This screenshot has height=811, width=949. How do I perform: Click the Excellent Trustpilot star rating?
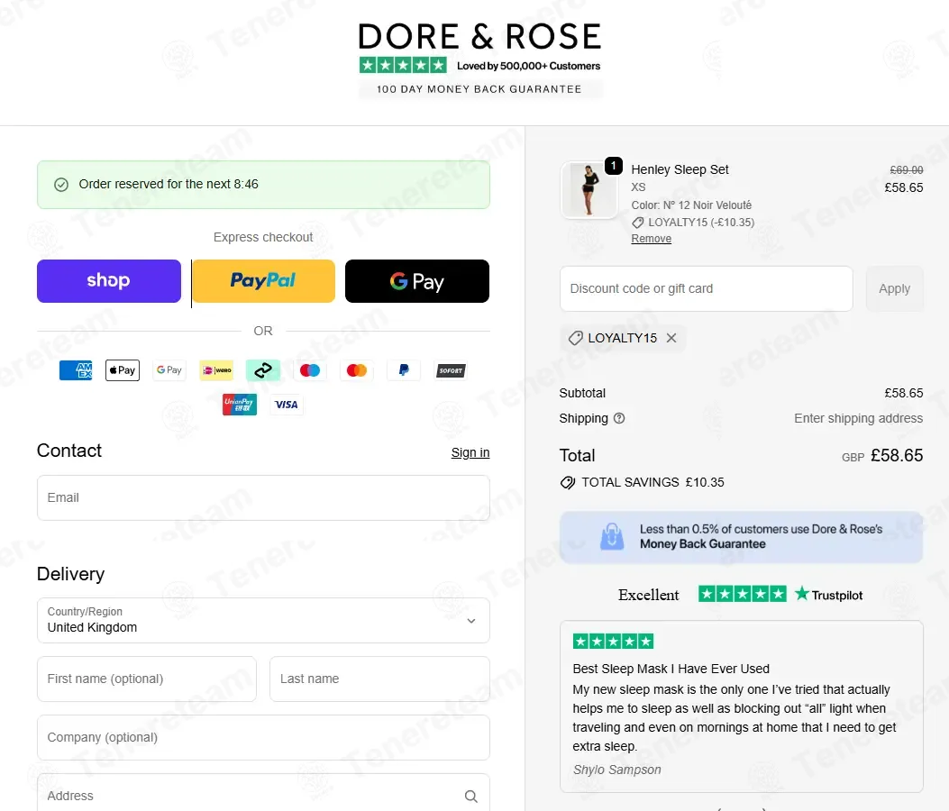742,595
